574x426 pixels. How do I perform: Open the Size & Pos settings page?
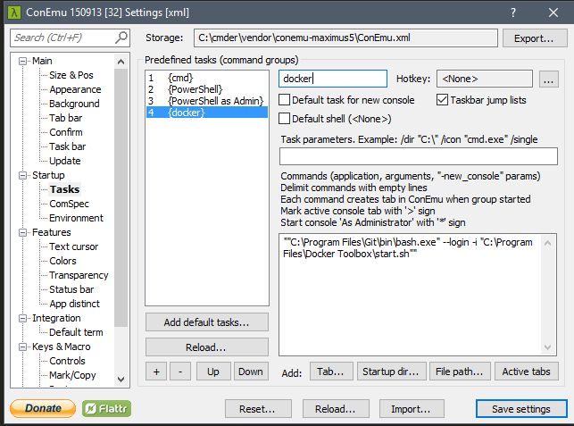(71, 75)
